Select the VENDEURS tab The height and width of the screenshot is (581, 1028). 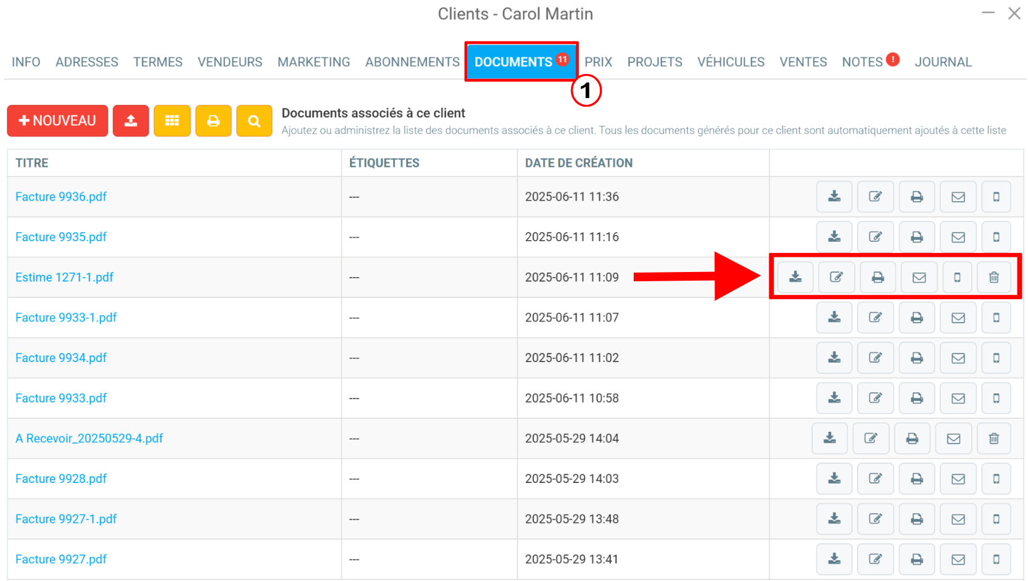coord(230,62)
